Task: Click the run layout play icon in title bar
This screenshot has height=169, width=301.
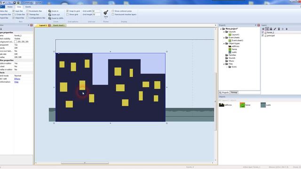Action: (15, 3)
